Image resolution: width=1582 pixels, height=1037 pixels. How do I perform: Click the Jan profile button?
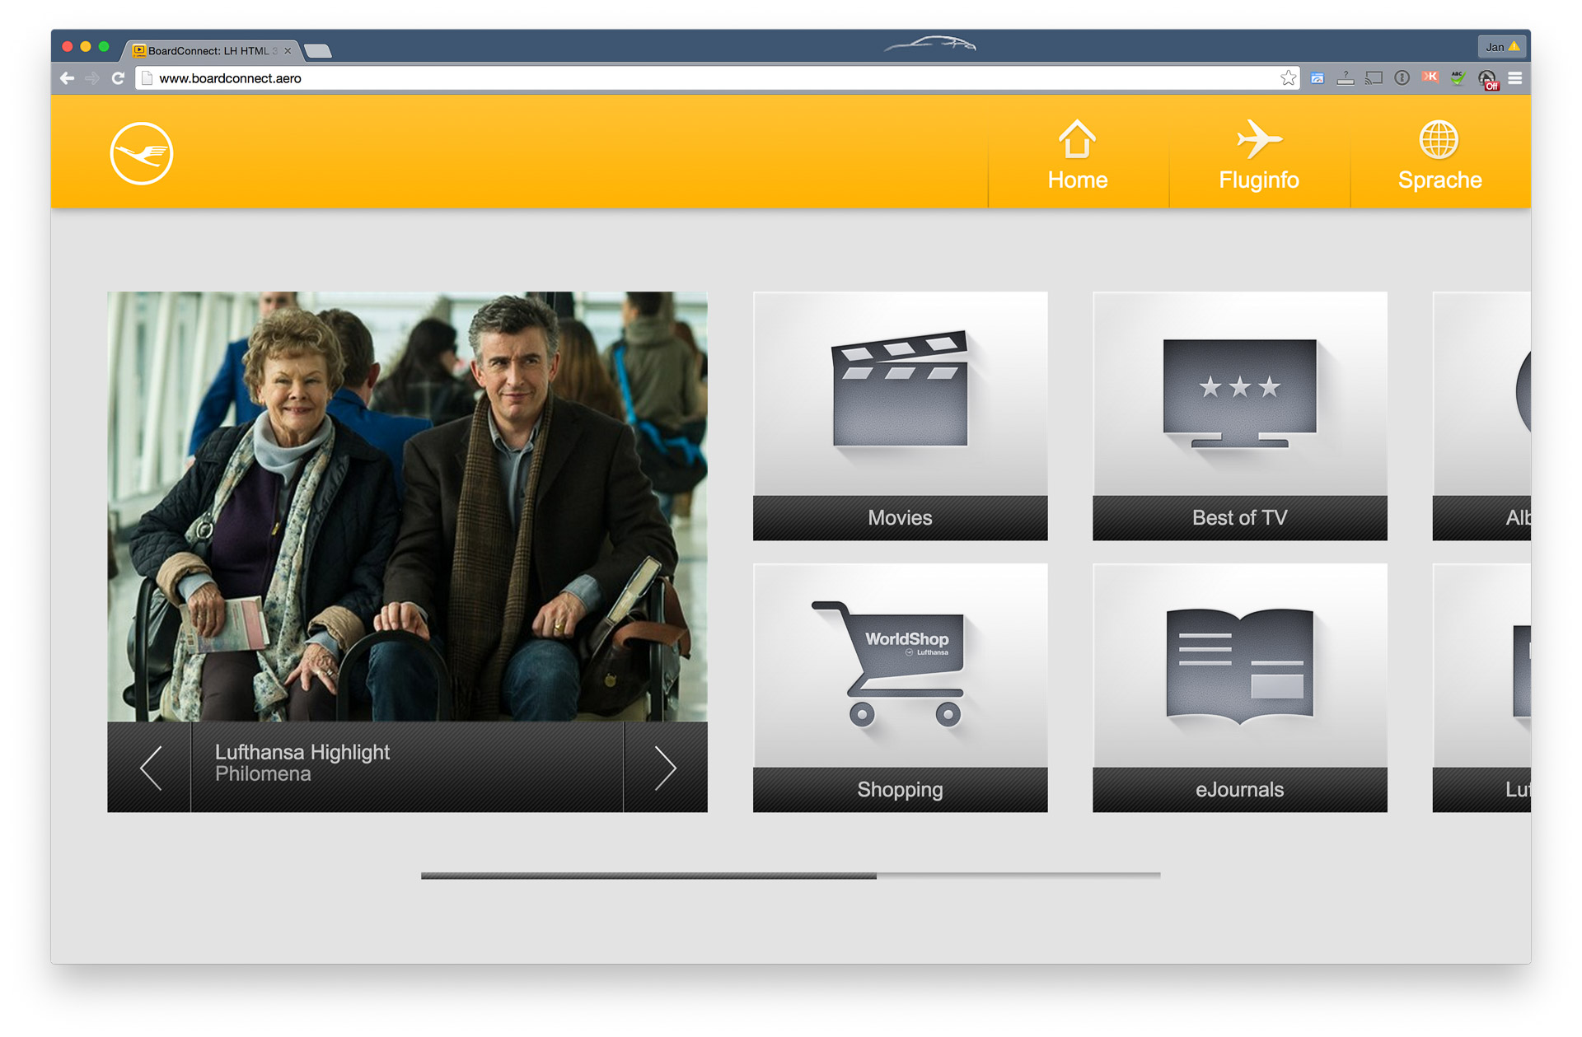coord(1501,47)
